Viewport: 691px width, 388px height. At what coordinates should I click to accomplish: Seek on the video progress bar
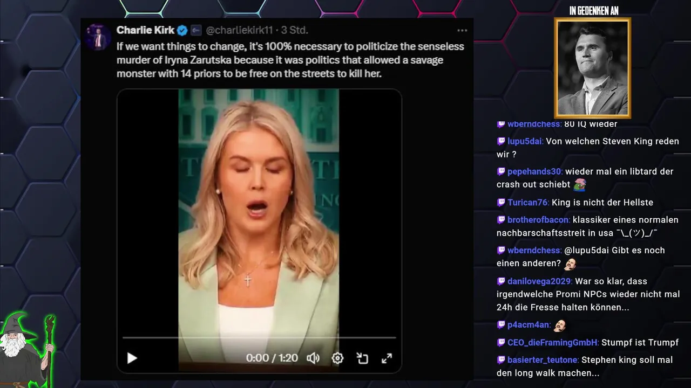tap(259, 337)
